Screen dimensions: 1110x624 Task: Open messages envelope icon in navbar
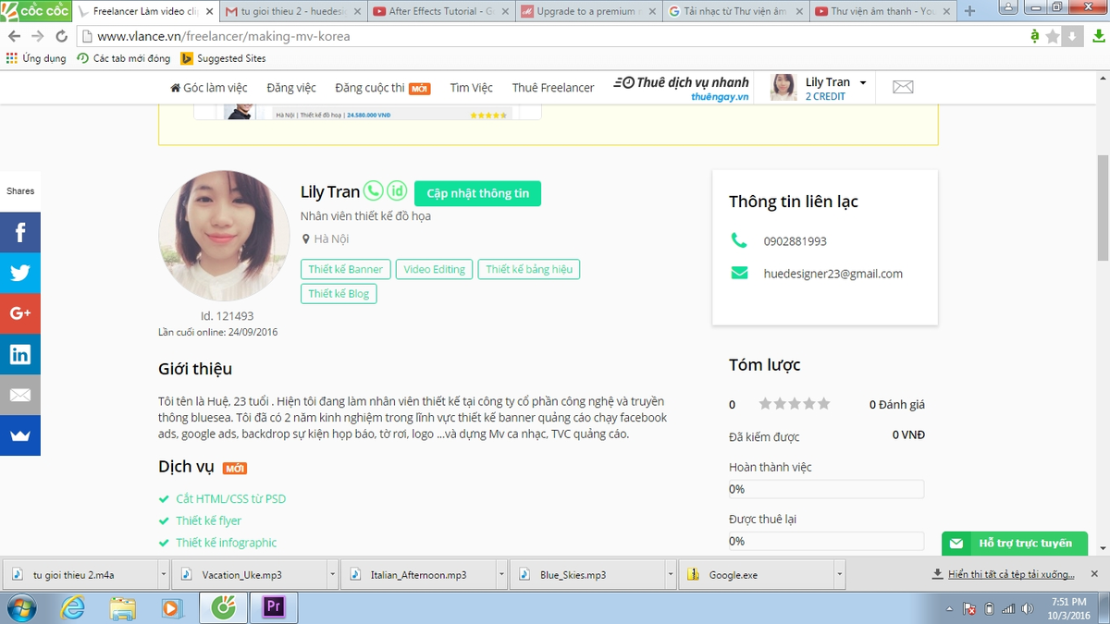point(903,87)
